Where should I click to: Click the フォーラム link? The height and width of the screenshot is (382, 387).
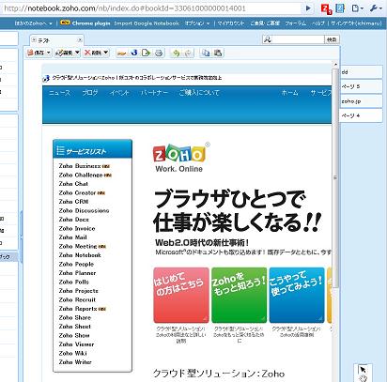click(296, 23)
